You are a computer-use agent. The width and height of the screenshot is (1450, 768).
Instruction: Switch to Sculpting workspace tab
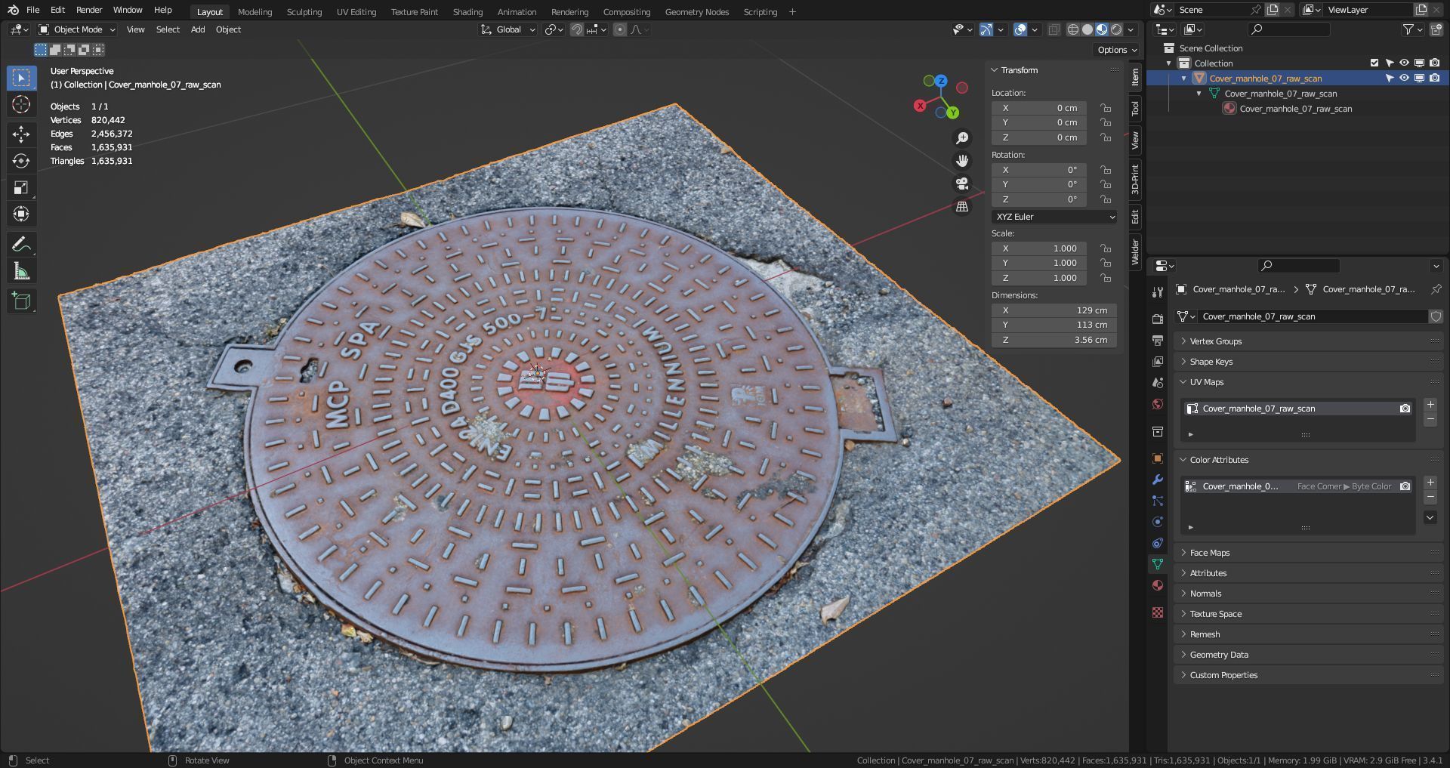[304, 12]
